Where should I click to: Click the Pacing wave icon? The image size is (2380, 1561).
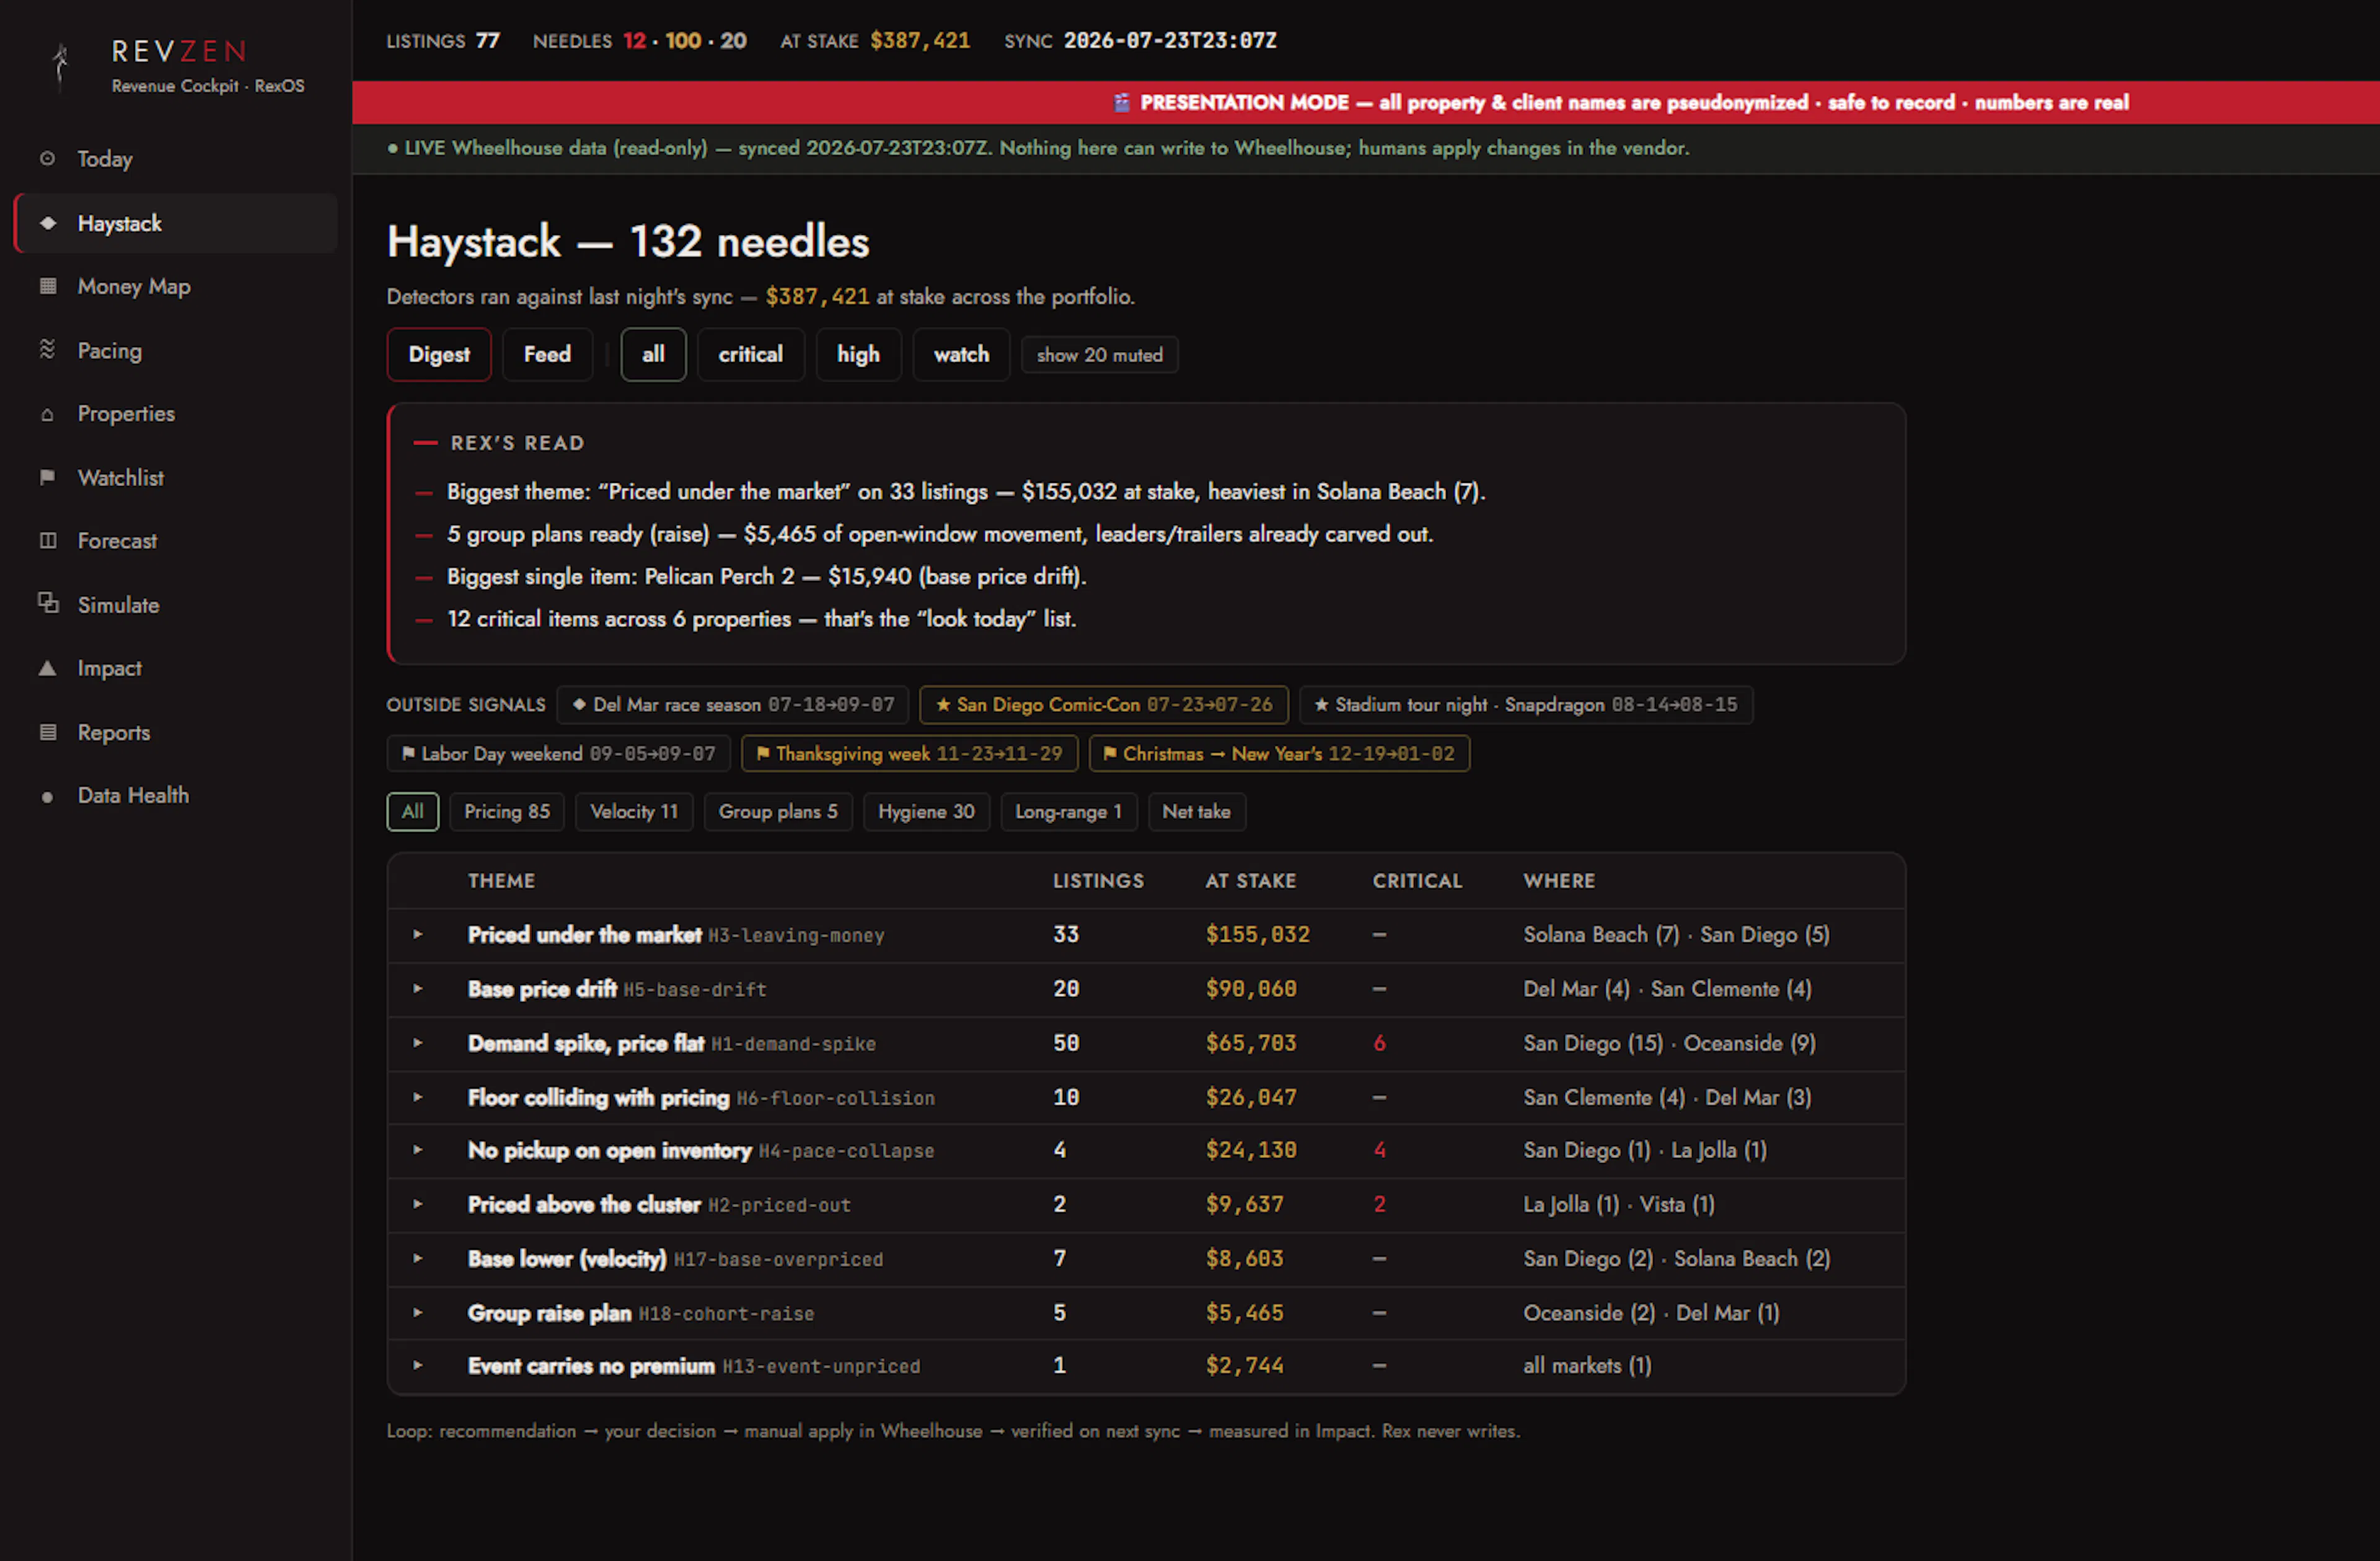47,350
